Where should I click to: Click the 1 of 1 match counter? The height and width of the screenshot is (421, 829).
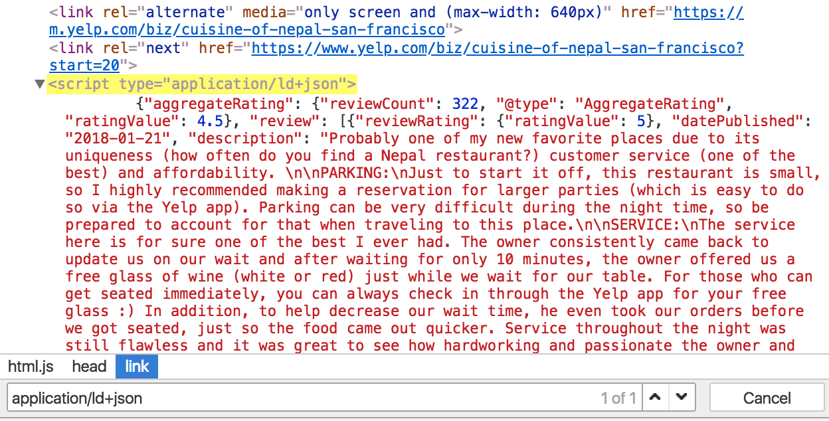[618, 397]
